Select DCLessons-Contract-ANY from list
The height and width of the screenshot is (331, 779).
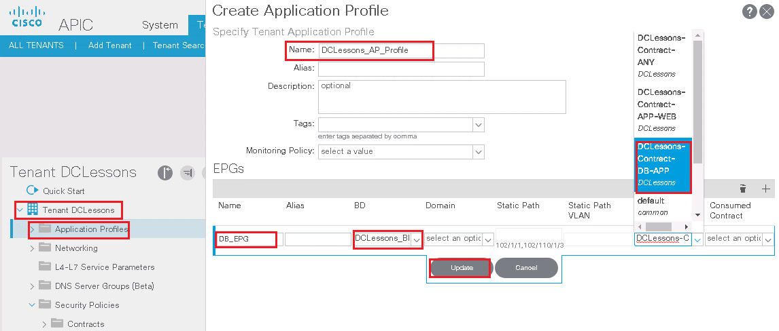662,56
